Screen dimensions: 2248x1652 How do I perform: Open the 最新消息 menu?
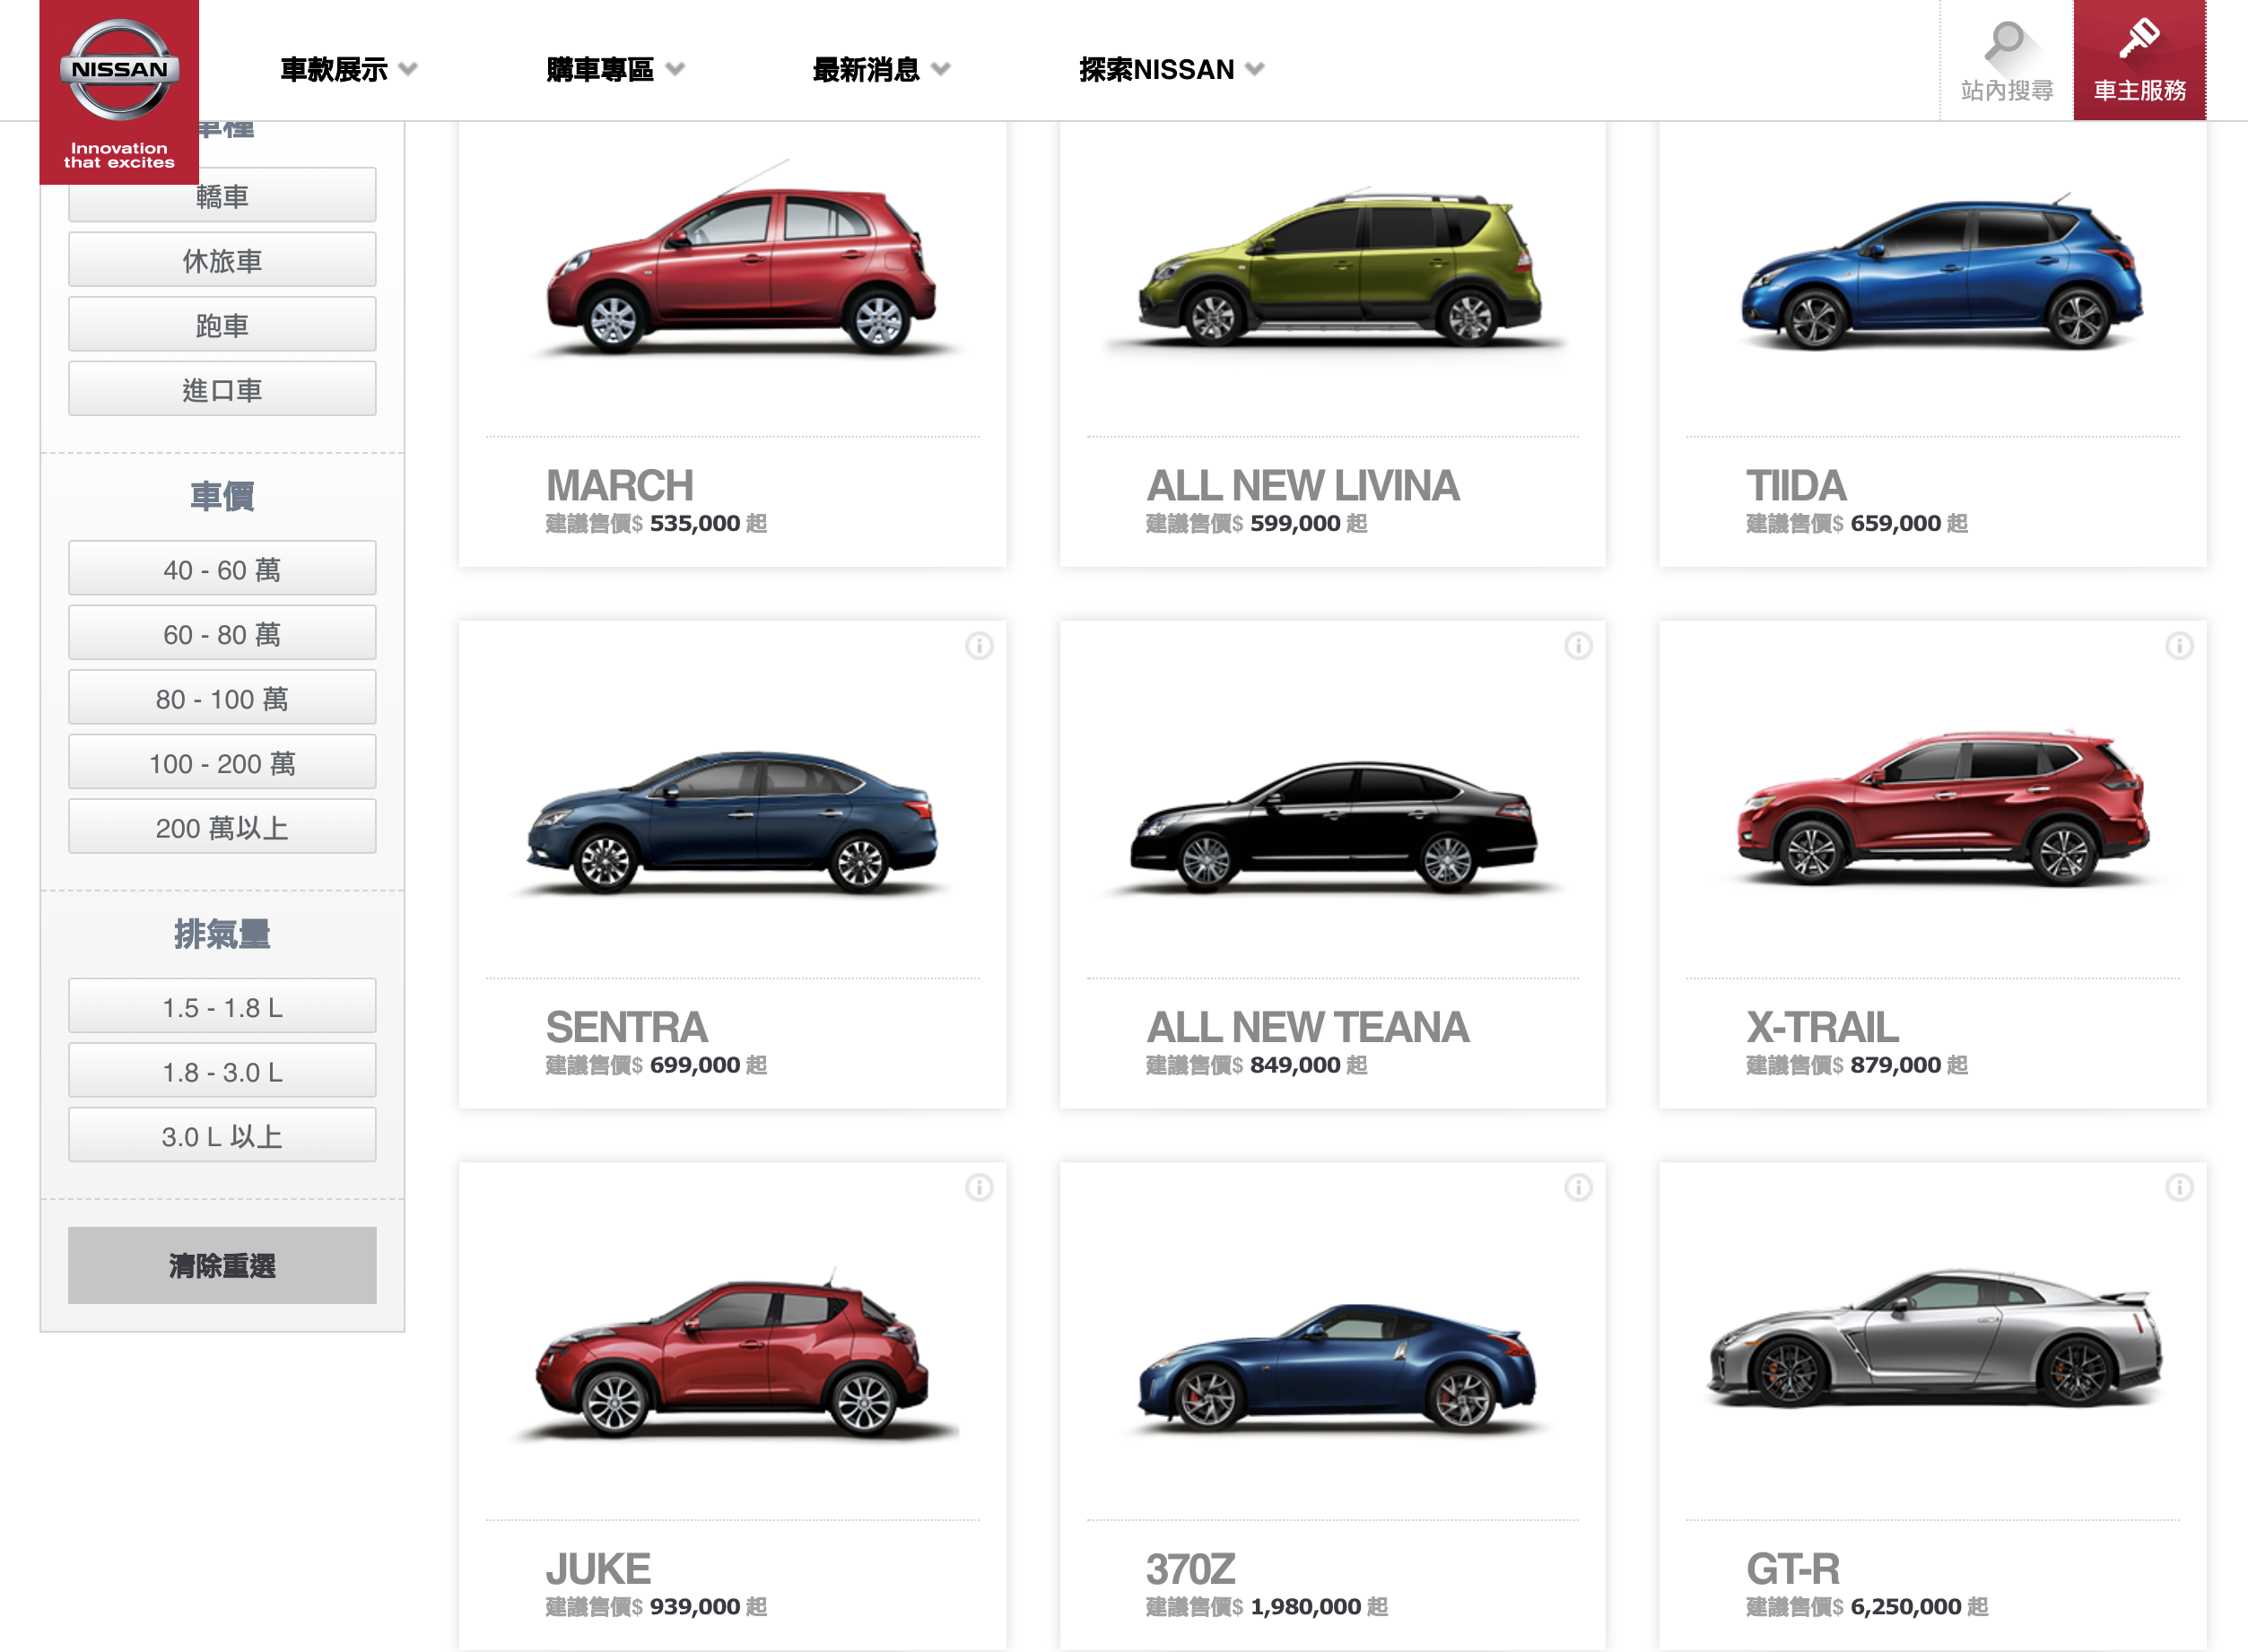tap(866, 69)
